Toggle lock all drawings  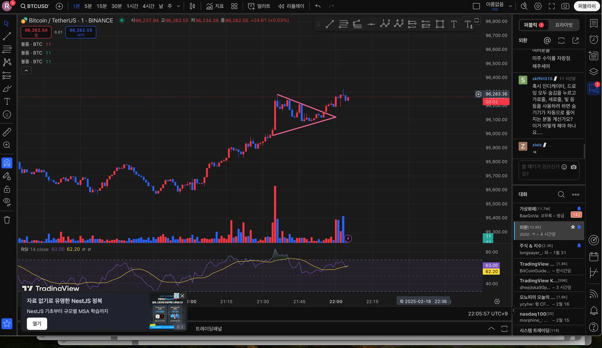[7, 189]
